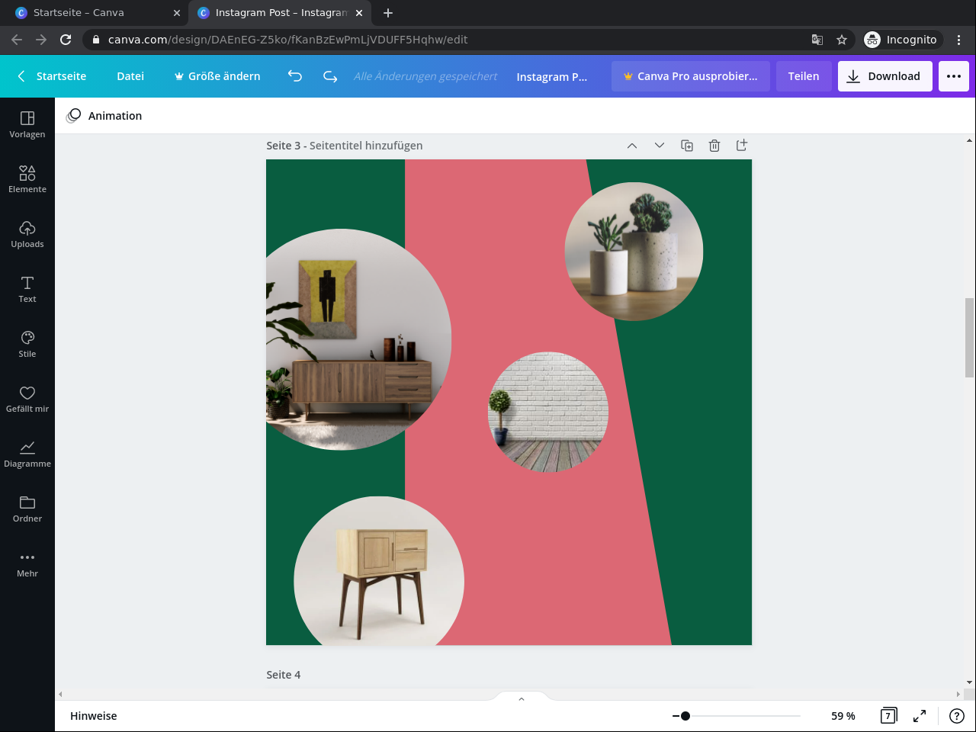Move page 3 up

pyautogui.click(x=632, y=146)
